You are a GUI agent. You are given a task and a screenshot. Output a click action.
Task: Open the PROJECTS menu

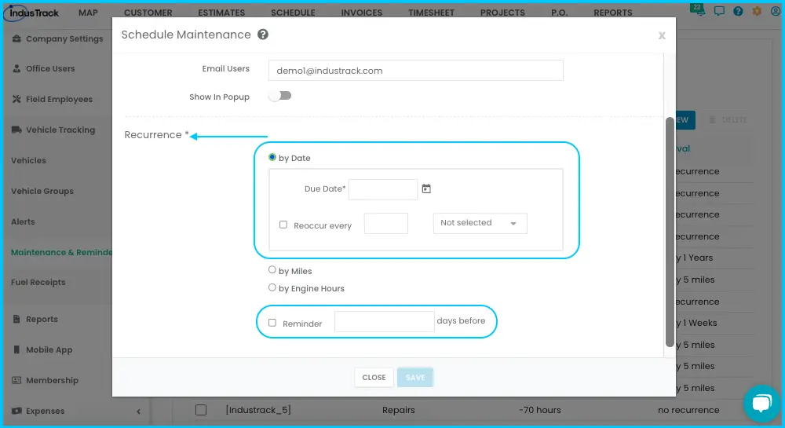click(x=502, y=13)
